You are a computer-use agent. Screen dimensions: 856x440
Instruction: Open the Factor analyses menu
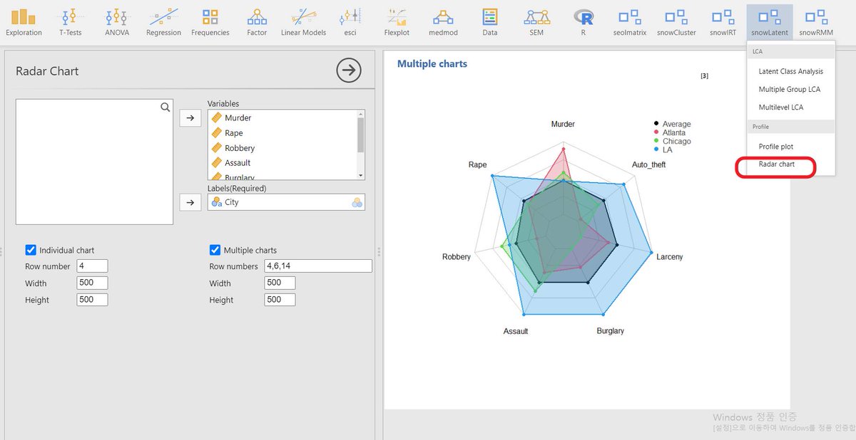257,22
